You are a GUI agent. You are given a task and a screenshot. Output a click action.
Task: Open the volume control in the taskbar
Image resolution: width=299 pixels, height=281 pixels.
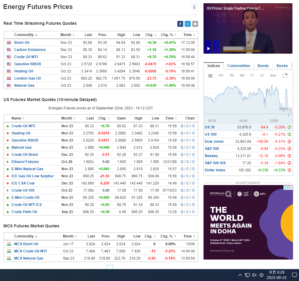pos(254,275)
